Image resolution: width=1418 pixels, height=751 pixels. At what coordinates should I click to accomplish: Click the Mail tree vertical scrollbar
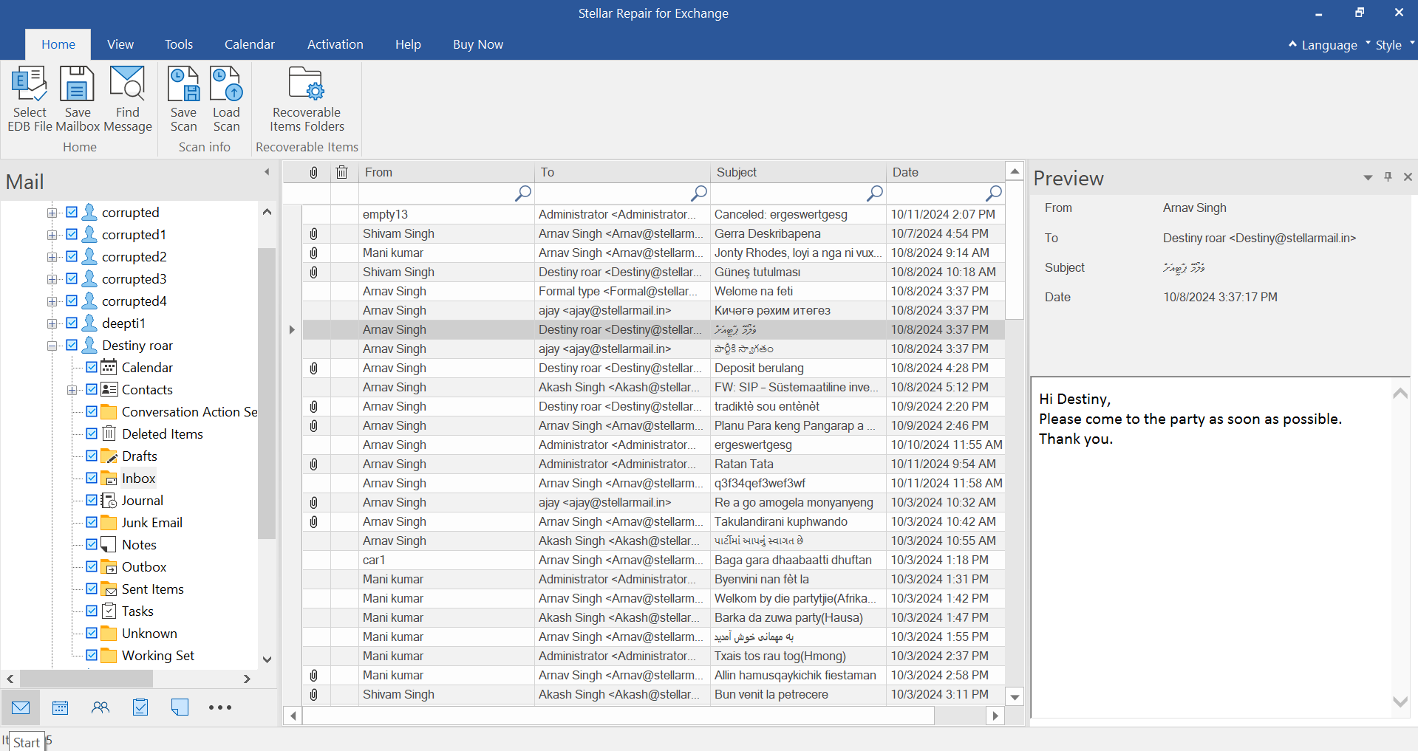tap(267, 391)
